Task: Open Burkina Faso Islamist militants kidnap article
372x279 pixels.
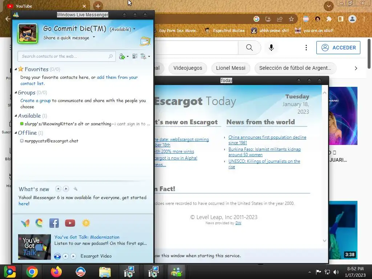Action: [264, 152]
